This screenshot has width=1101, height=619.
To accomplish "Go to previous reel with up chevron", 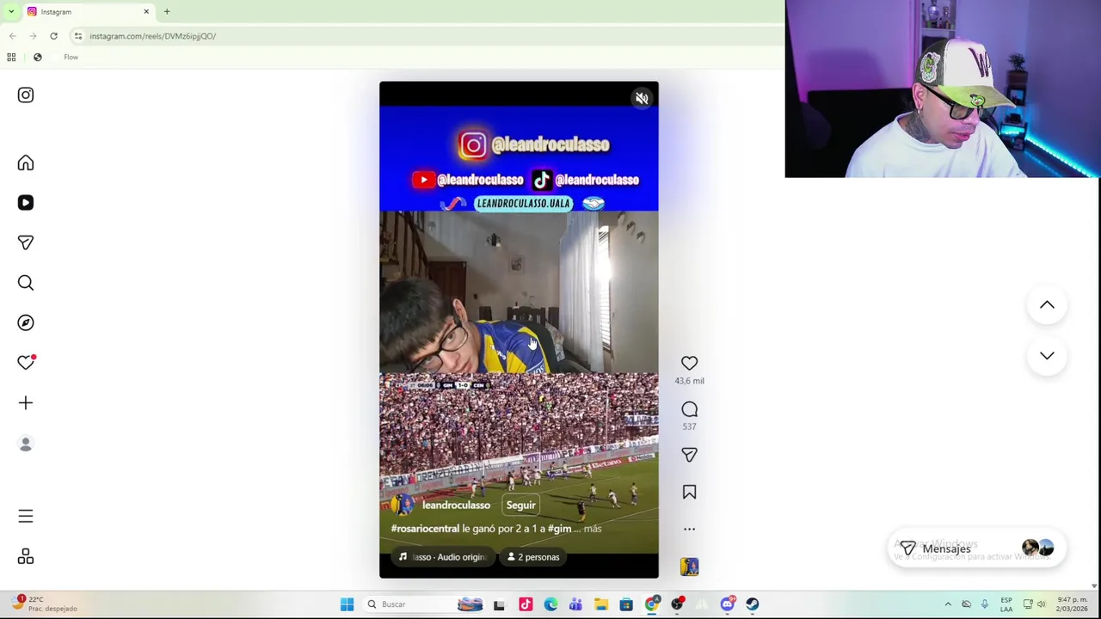I will click(x=1047, y=305).
